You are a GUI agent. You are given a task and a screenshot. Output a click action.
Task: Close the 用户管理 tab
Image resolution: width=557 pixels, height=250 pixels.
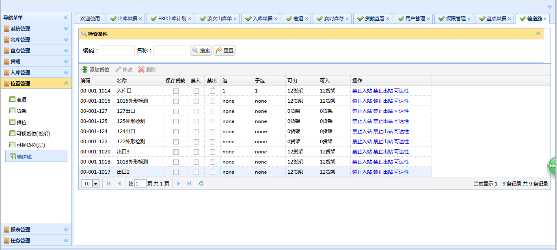point(428,19)
